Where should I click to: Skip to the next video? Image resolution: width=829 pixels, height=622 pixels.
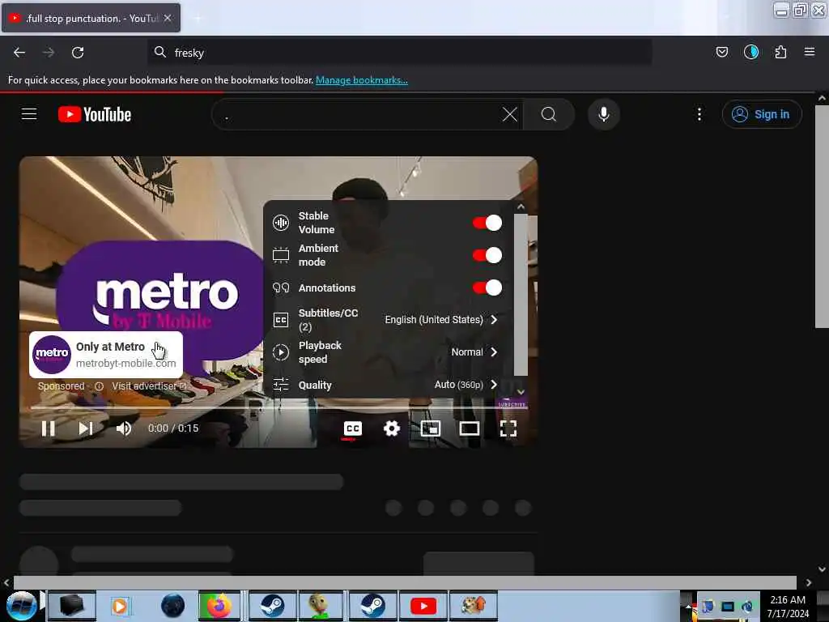point(86,428)
